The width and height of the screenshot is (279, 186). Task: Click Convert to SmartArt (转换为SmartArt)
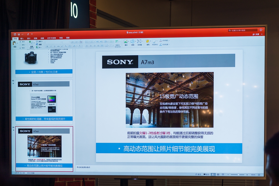[118, 44]
